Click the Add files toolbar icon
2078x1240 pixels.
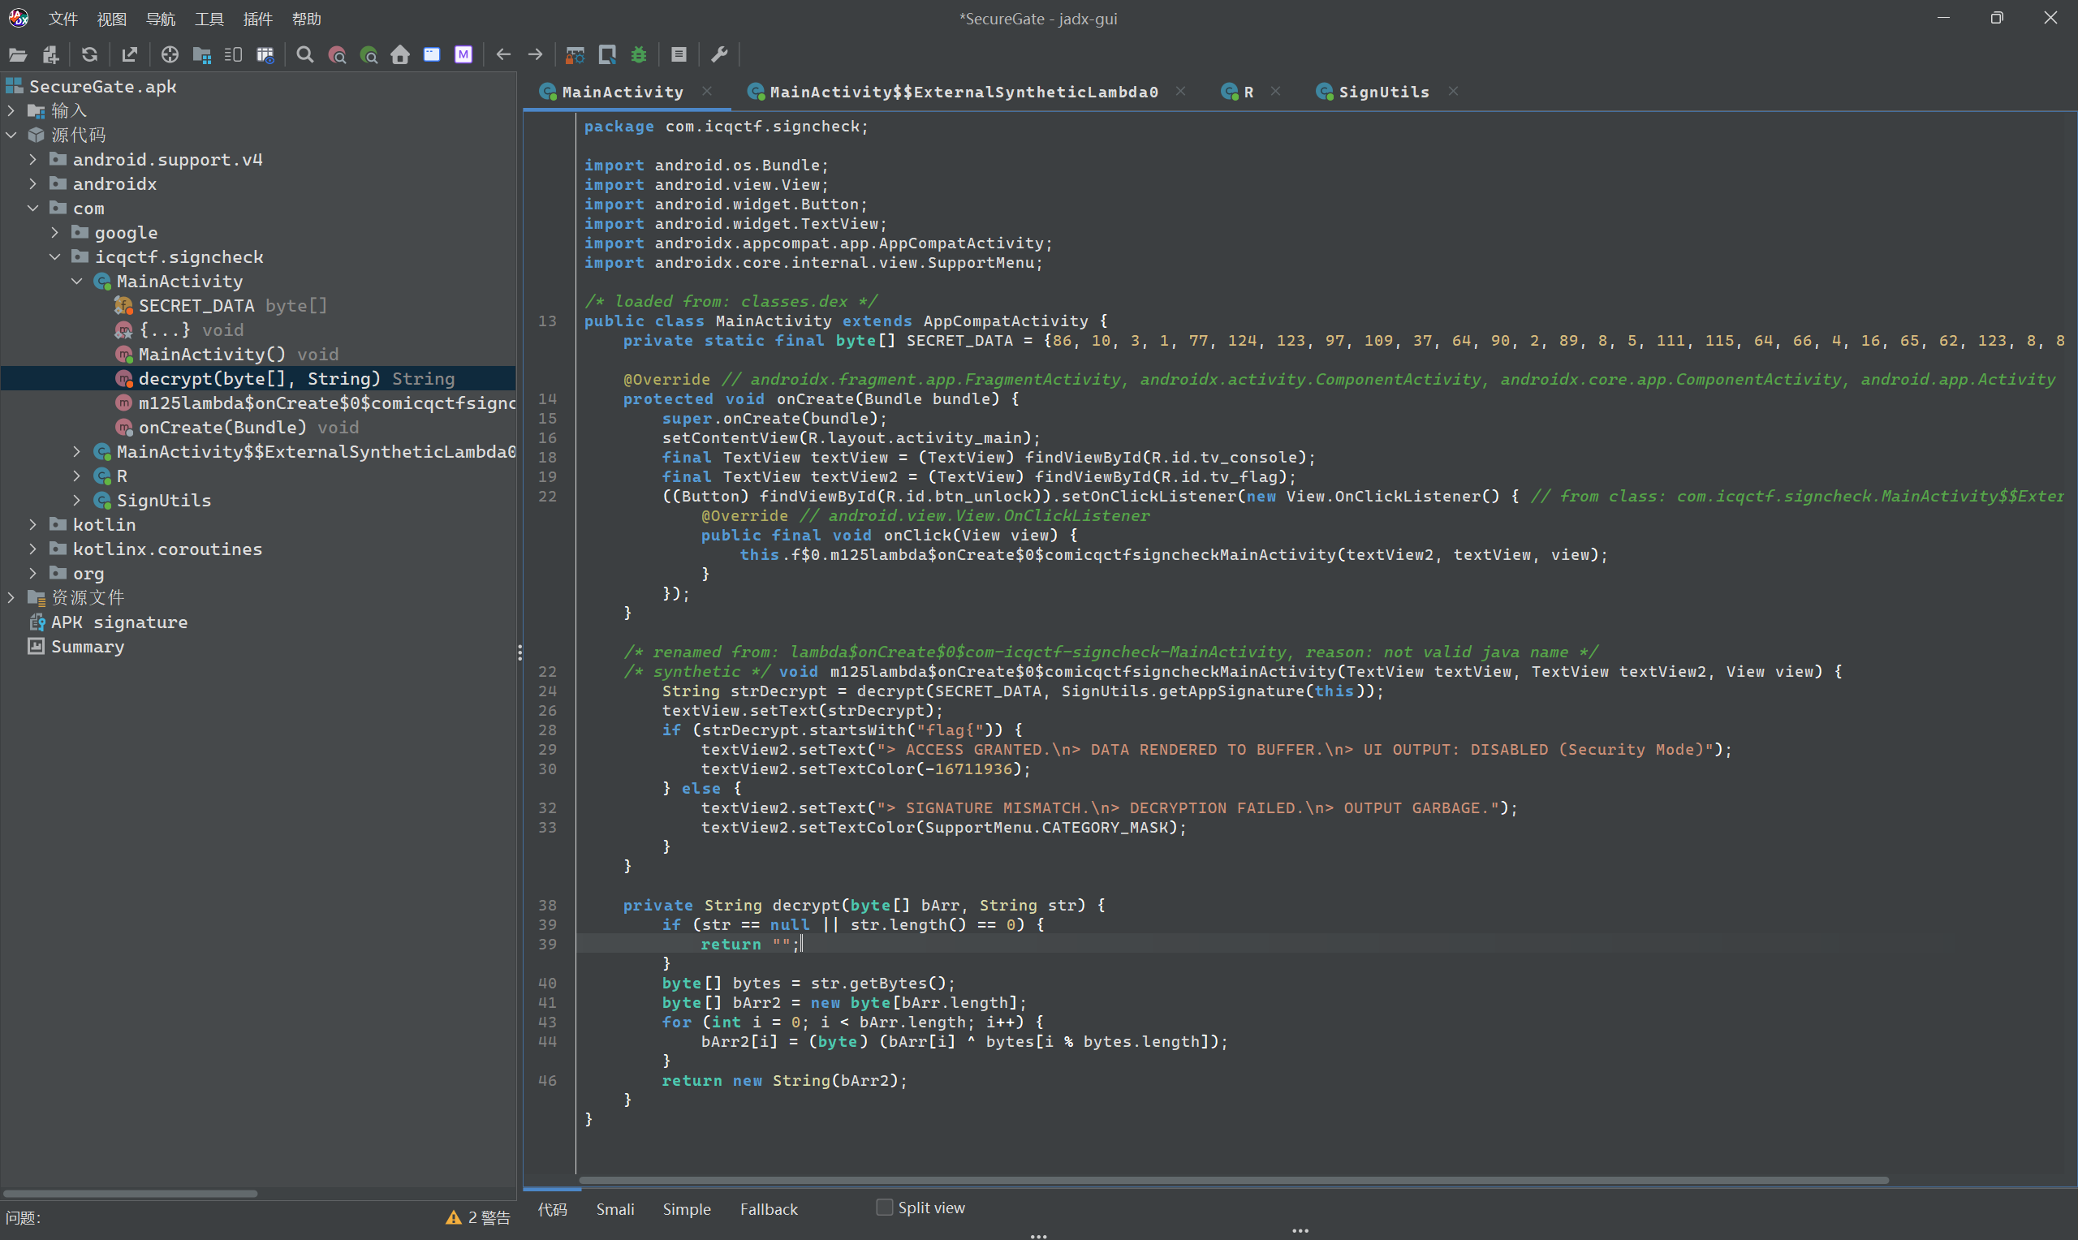point(50,55)
